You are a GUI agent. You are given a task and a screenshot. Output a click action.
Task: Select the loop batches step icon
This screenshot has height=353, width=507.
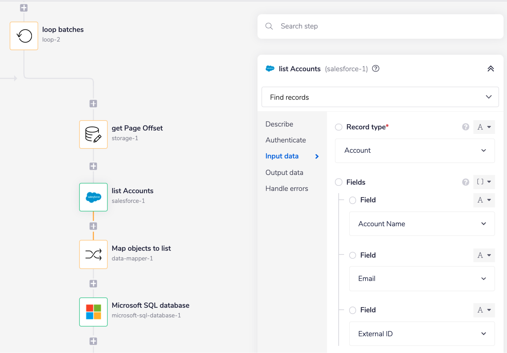24,36
